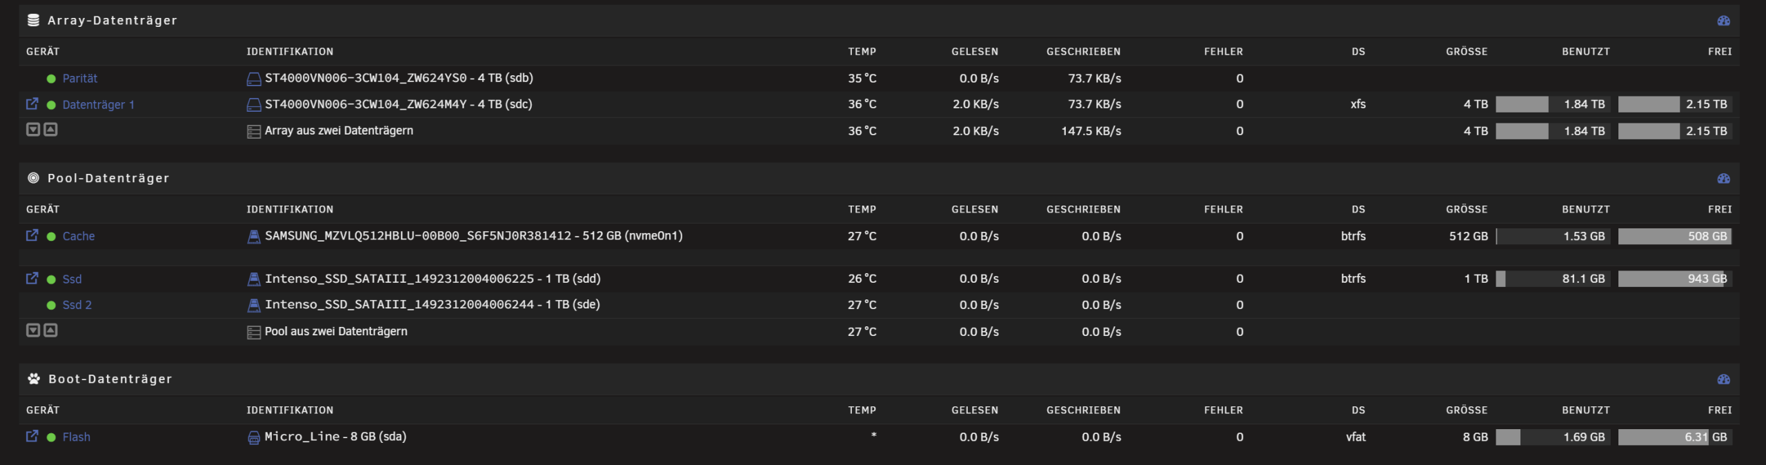Click the disk icon beside the Micro_Line identification

pos(254,437)
